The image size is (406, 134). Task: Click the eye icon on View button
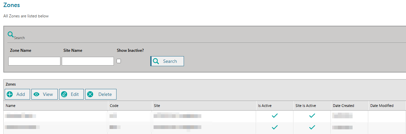[x=37, y=94]
